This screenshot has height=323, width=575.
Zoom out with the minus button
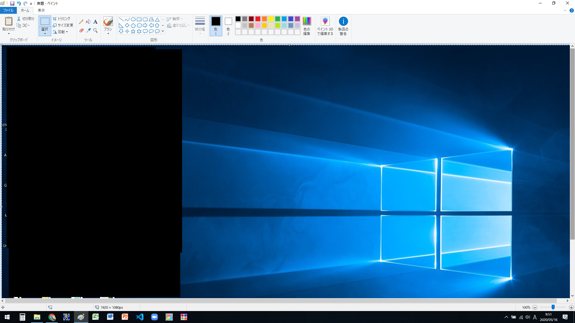click(535, 307)
